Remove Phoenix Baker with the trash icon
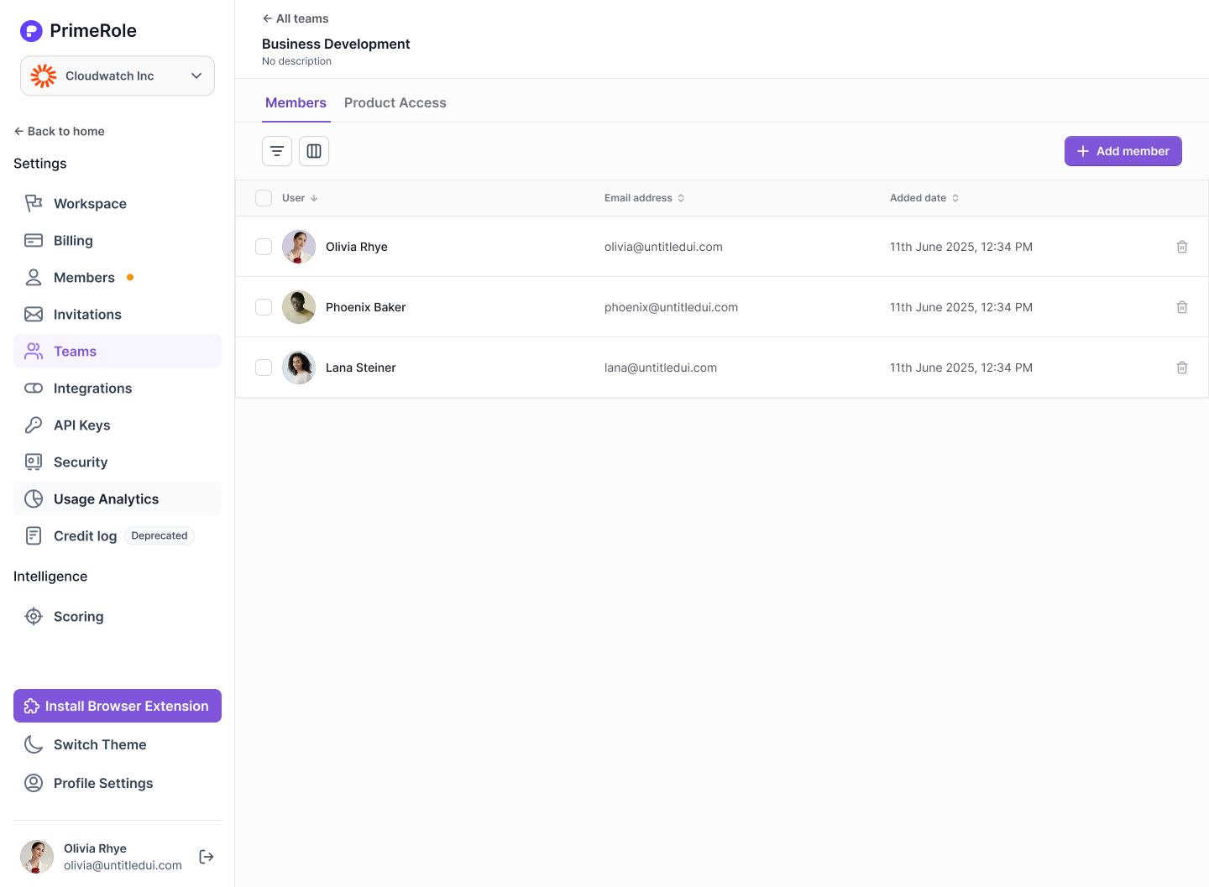 (1181, 307)
